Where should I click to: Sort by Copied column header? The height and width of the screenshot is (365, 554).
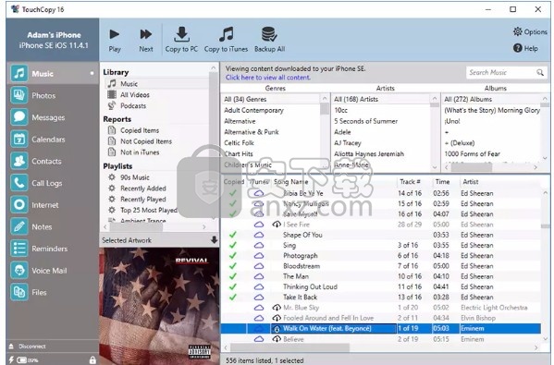point(234,182)
